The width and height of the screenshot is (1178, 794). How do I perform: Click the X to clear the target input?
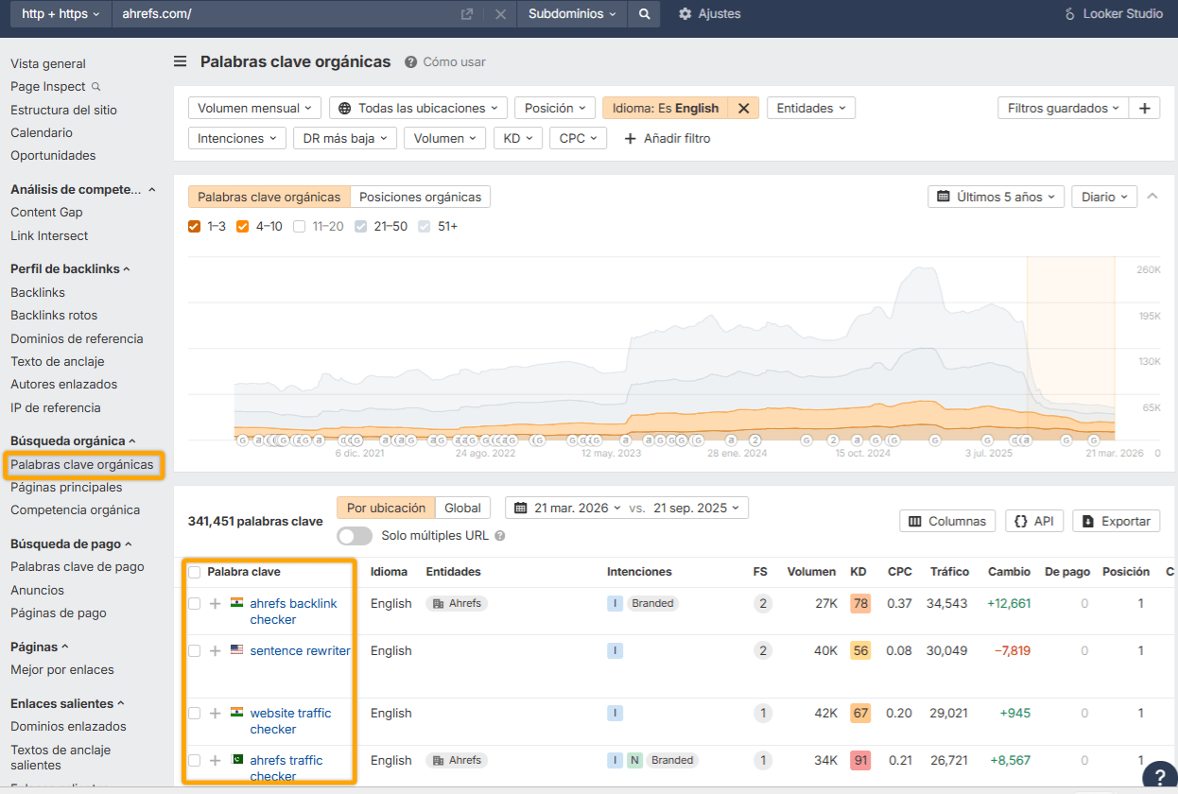pos(500,14)
